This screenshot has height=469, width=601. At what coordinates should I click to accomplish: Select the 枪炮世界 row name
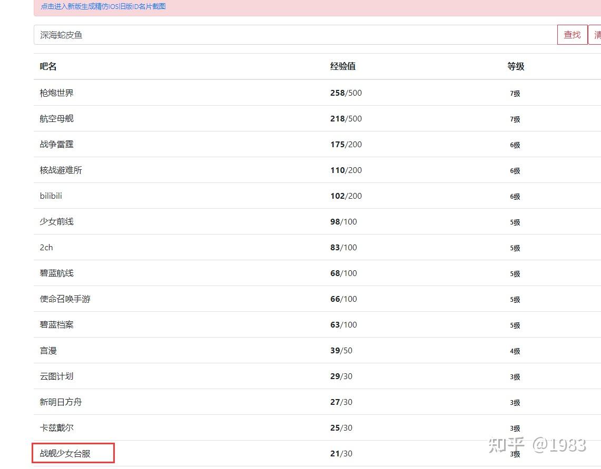pyautogui.click(x=56, y=93)
